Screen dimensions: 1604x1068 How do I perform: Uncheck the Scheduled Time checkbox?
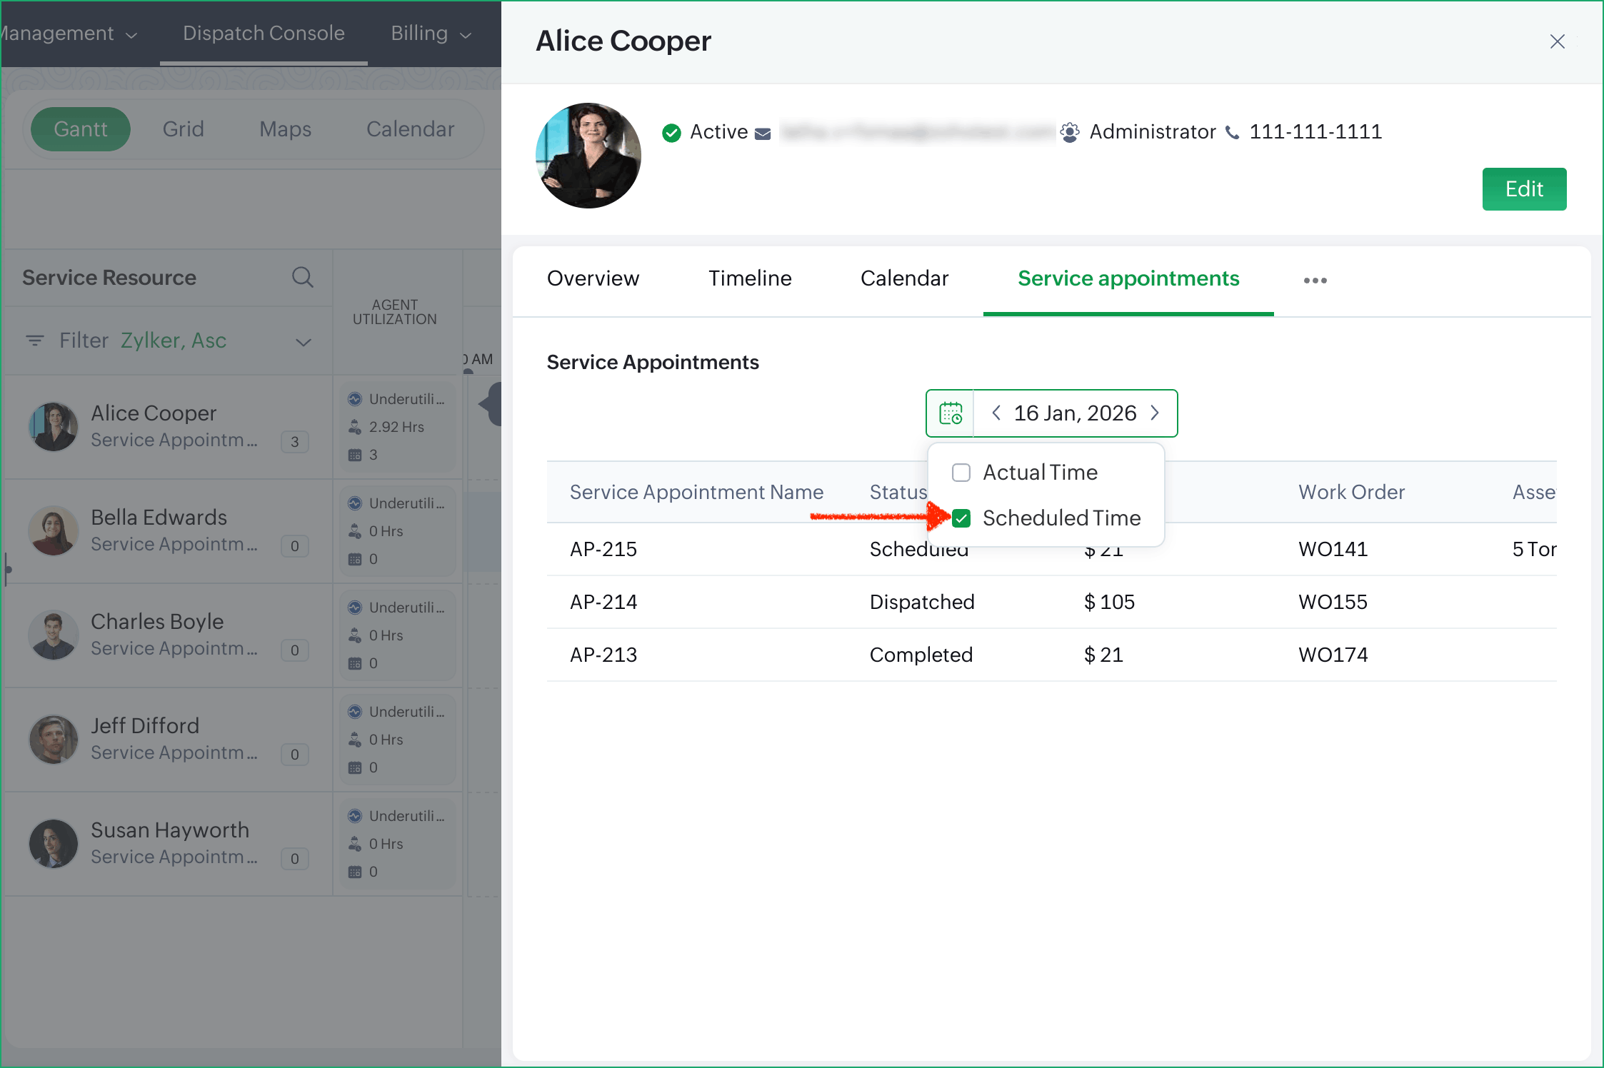961,518
